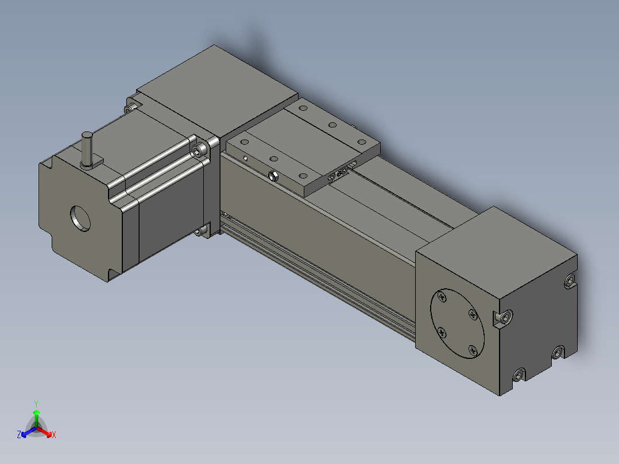Select the bottommost Phillips screw on the round cover
The height and width of the screenshot is (464, 619).
coord(473,350)
